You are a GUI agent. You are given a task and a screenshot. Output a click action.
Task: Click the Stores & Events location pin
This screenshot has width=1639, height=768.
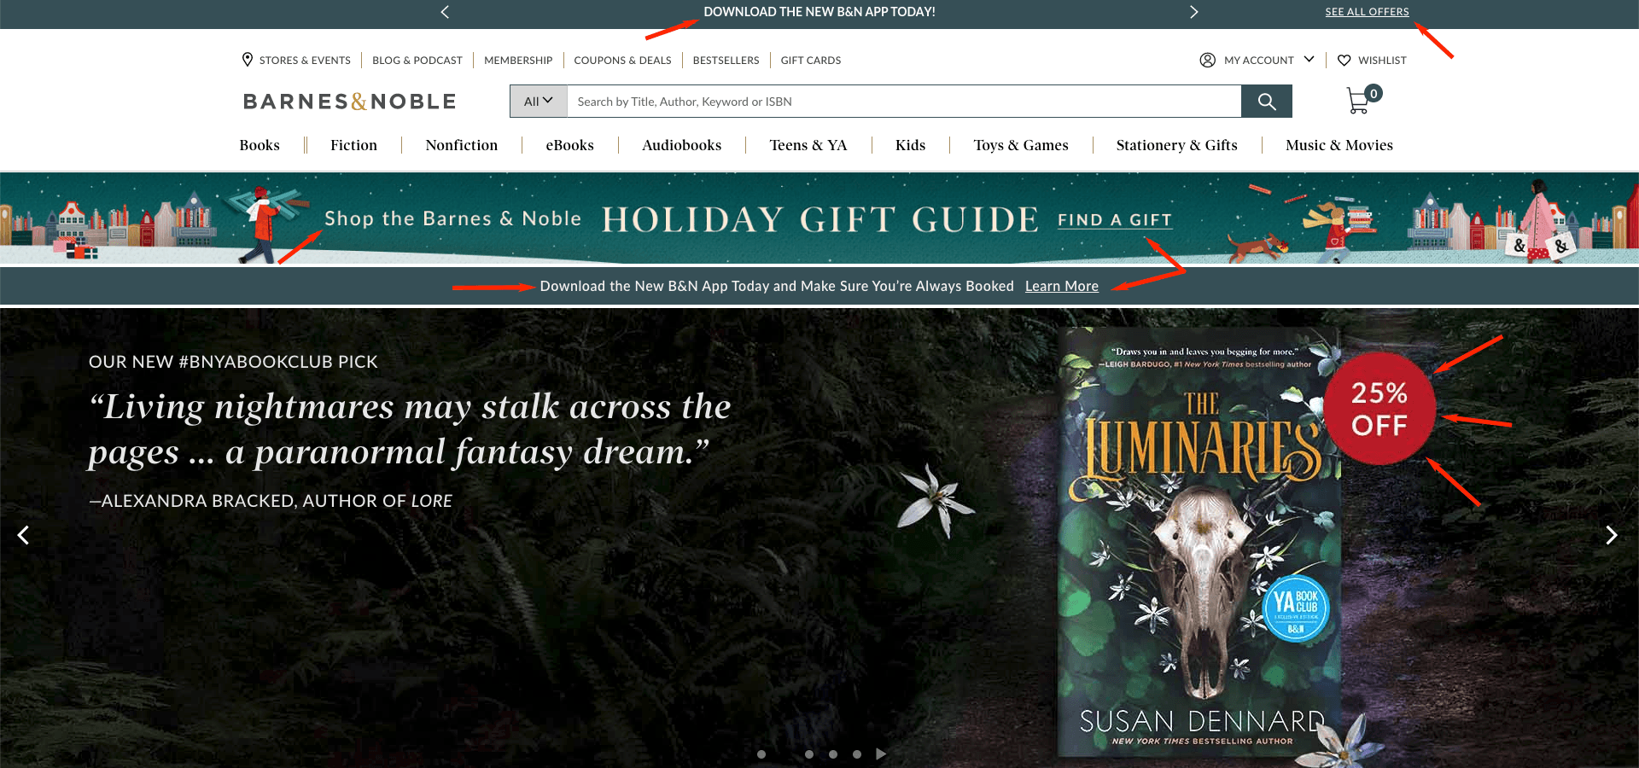click(x=248, y=60)
